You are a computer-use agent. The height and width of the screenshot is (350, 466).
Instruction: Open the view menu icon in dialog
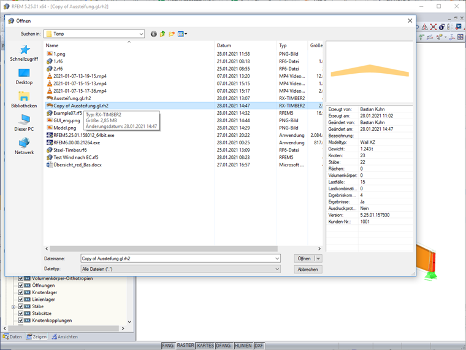click(181, 34)
